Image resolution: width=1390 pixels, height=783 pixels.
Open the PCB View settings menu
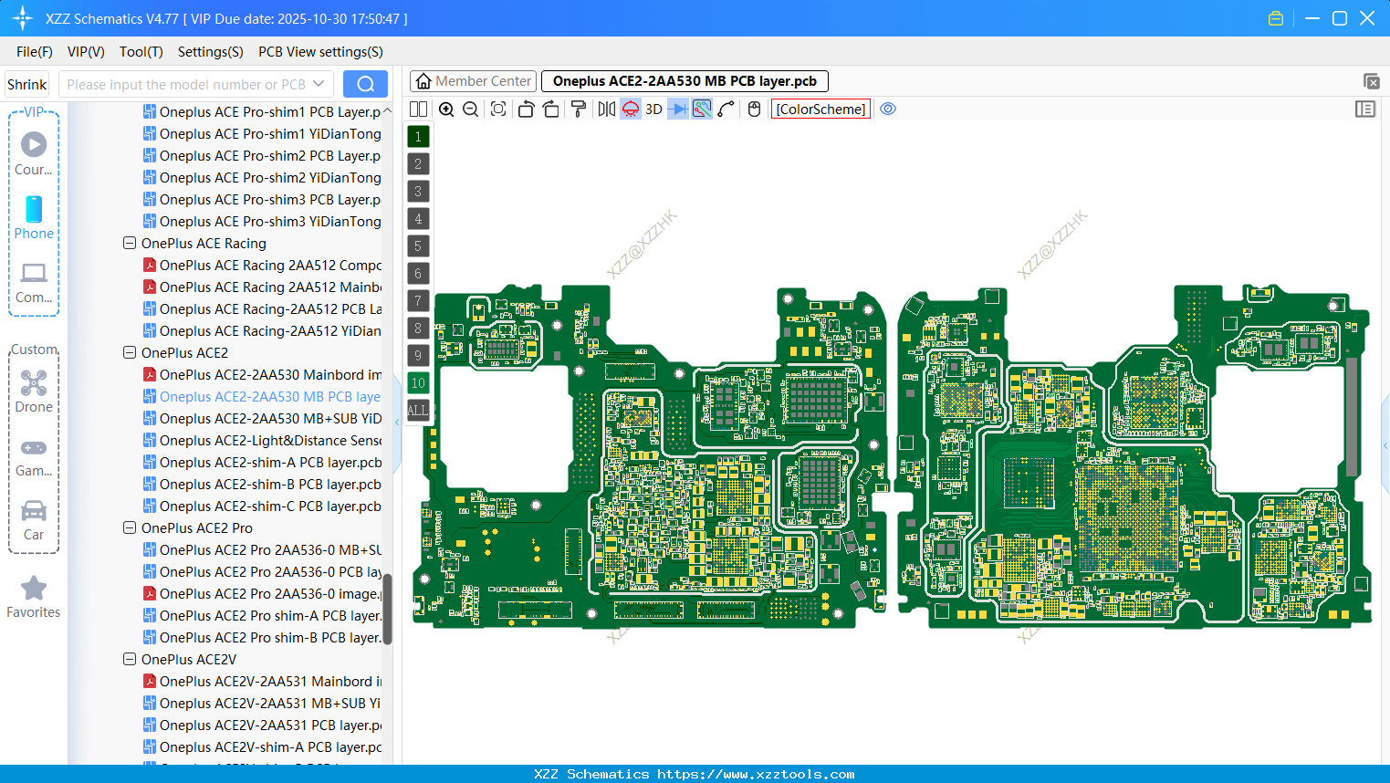(319, 52)
